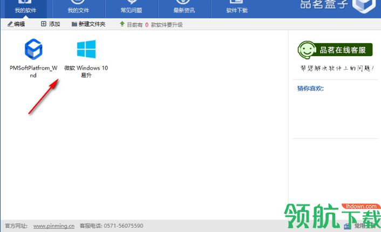The height and width of the screenshot is (232, 381).
Task: Open the 我的软件 tab
Action: 25,9
